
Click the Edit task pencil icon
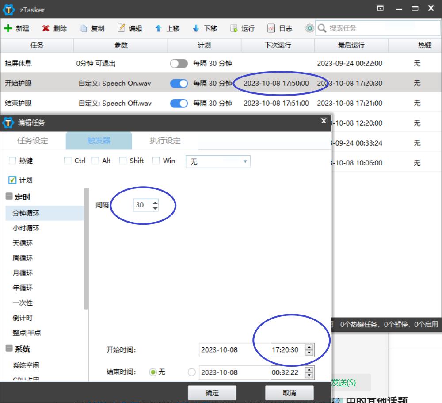[121, 28]
